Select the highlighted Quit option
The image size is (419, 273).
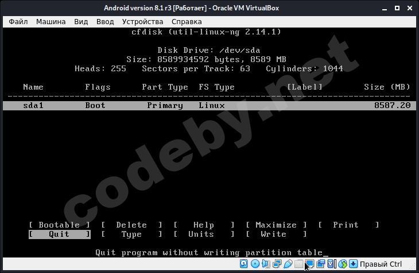tap(59, 234)
